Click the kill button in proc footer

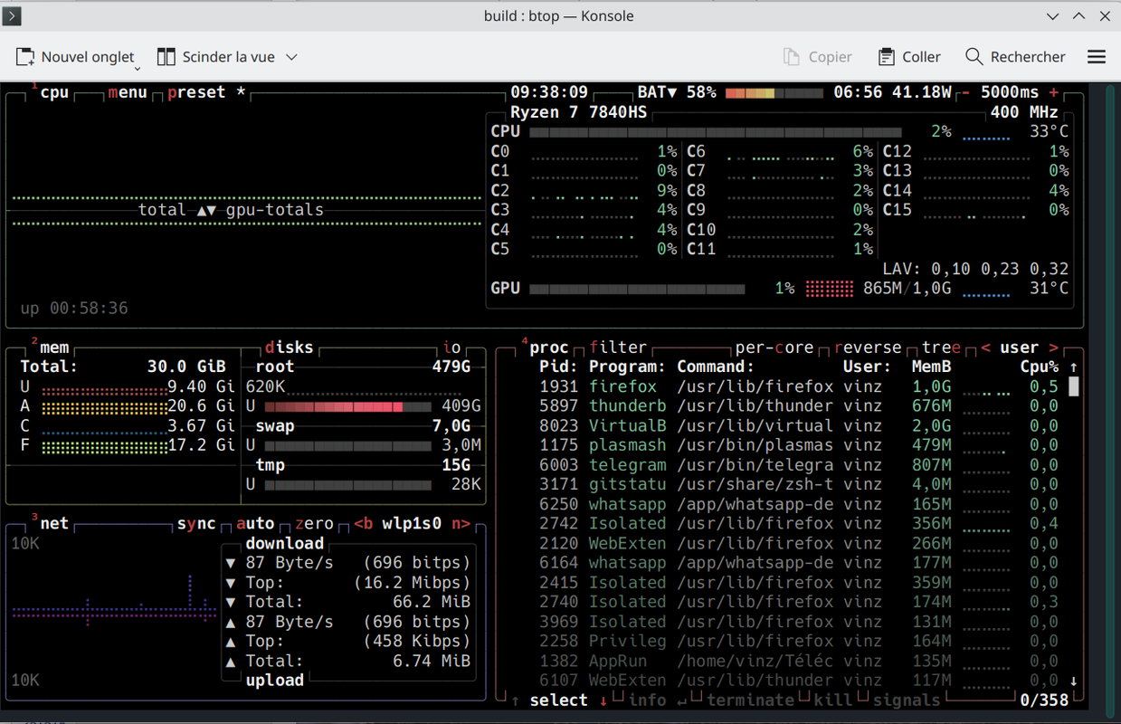833,700
